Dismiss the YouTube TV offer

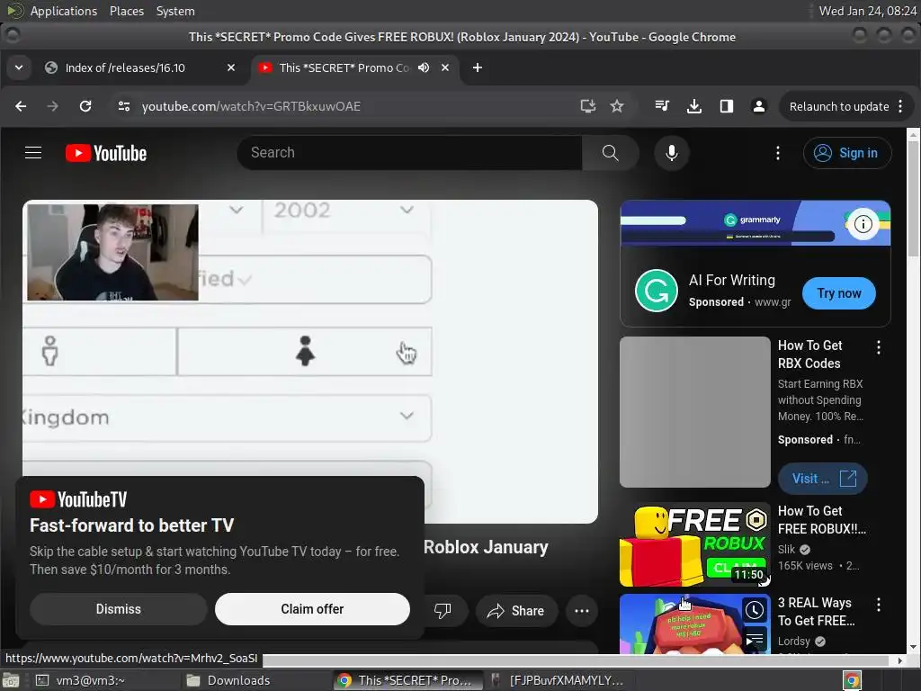[118, 609]
